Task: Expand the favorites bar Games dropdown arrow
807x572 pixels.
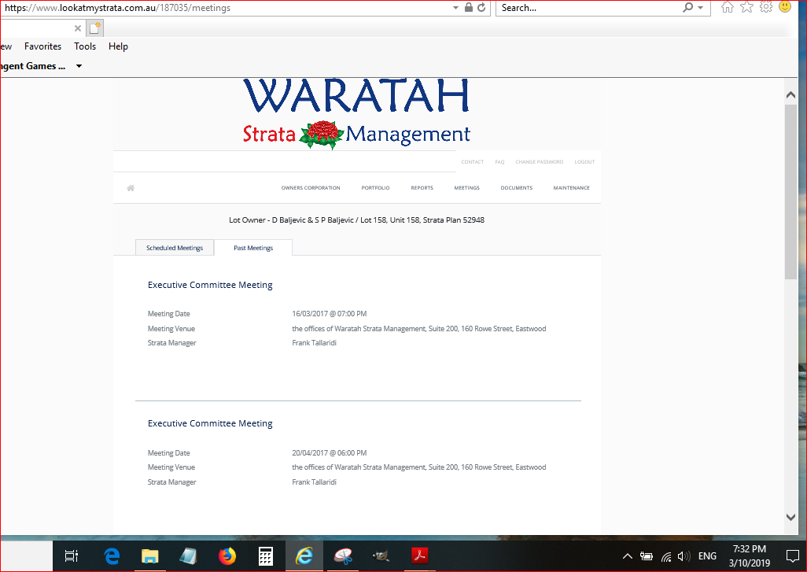Action: tap(79, 66)
